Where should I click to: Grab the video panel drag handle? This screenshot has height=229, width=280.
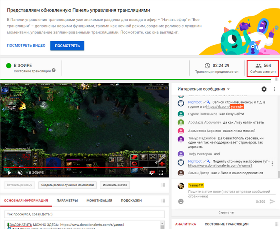(163, 185)
